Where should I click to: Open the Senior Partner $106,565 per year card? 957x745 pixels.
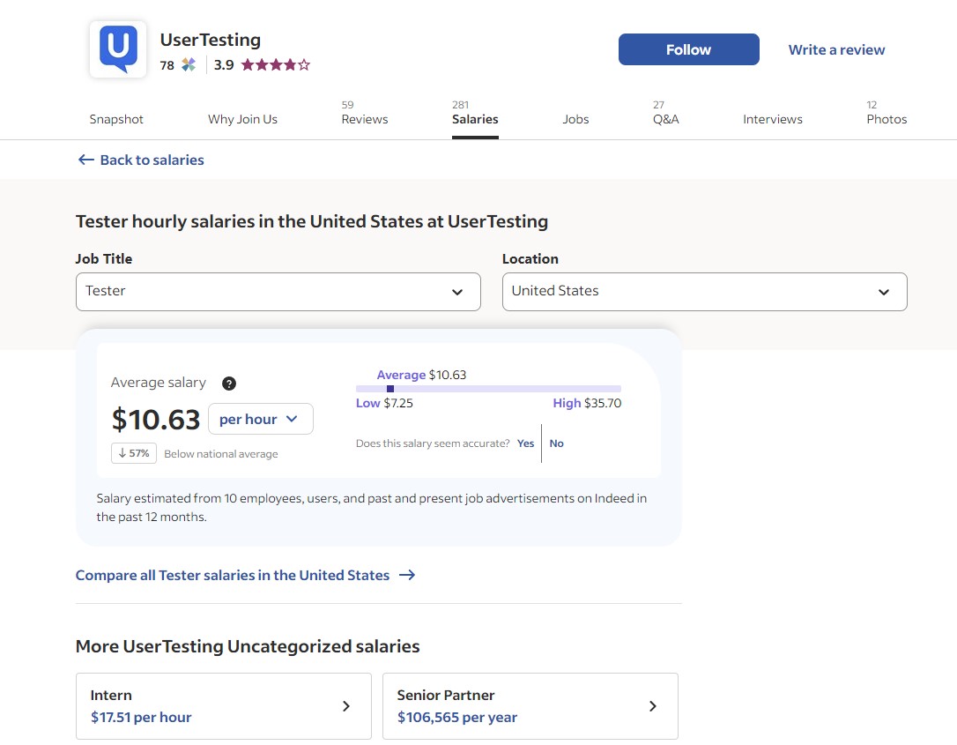pos(530,706)
